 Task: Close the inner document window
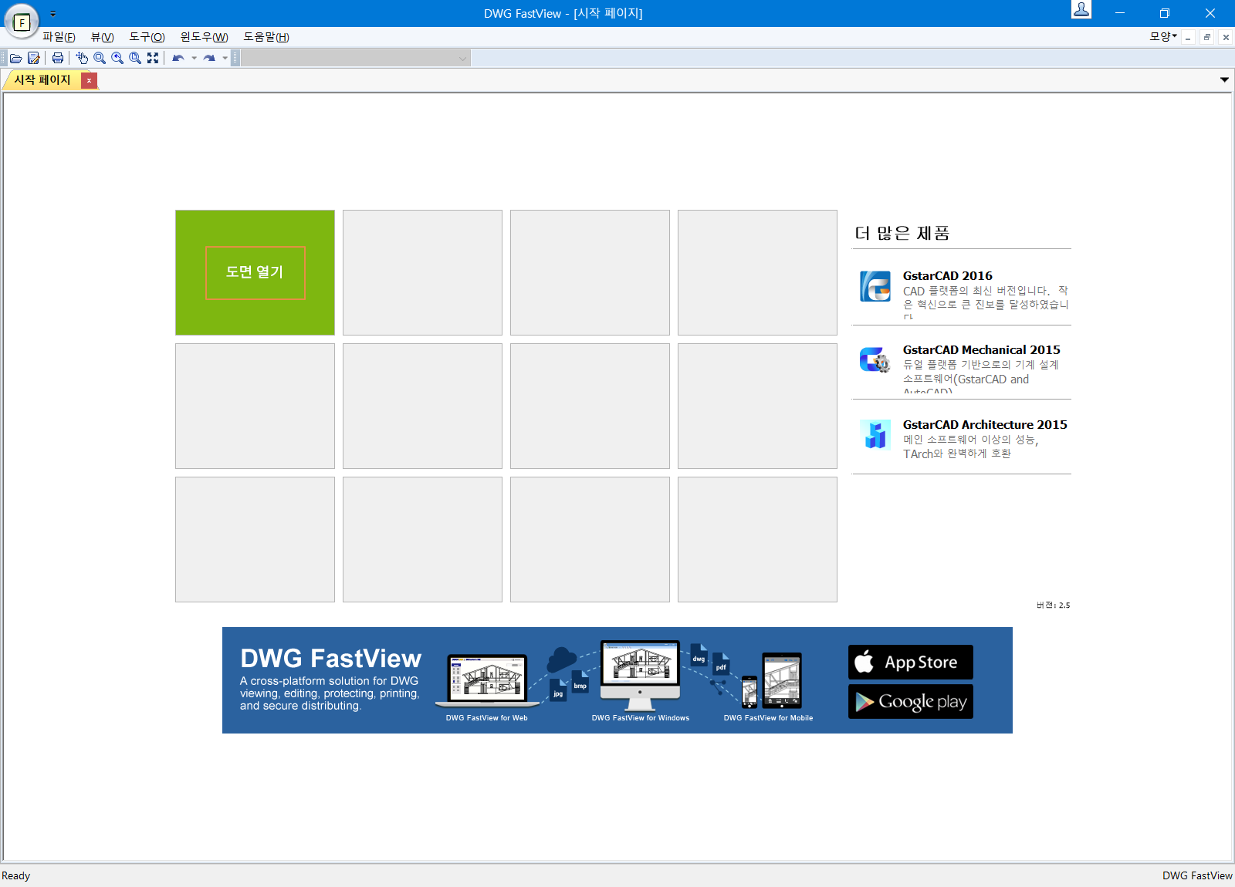[1226, 37]
